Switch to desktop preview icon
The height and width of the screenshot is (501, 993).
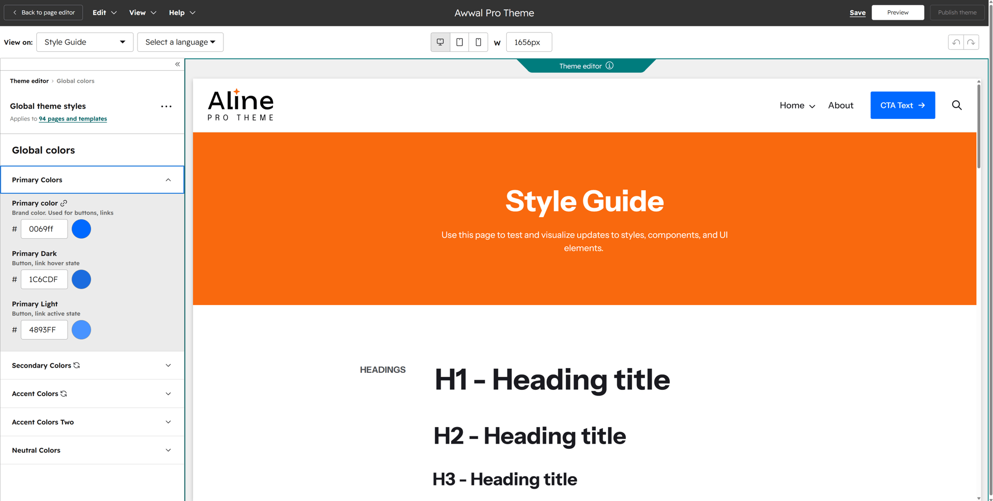coord(440,42)
